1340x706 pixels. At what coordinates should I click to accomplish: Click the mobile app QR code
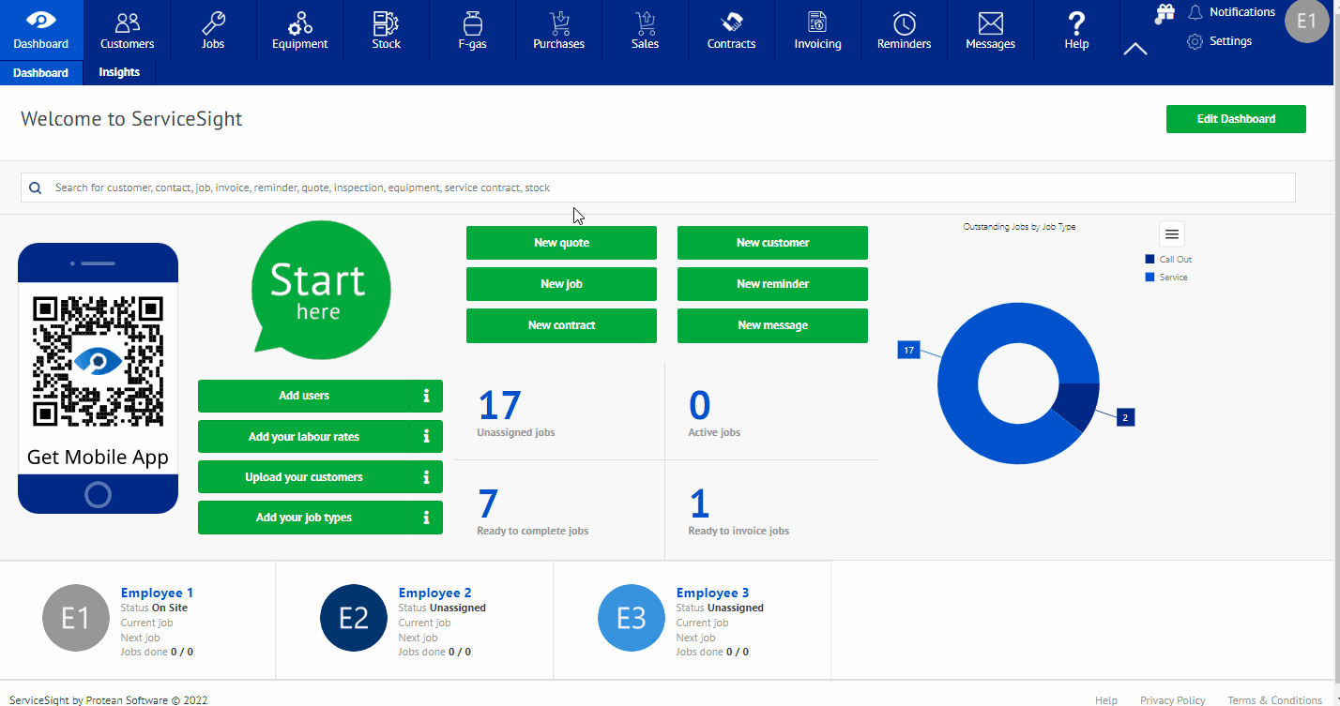coord(98,361)
